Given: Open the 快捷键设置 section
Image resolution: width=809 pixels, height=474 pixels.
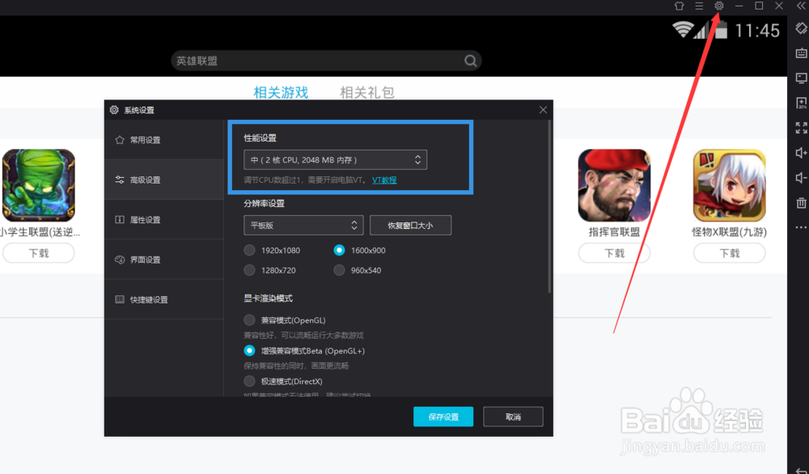Looking at the screenshot, I should tap(164, 299).
